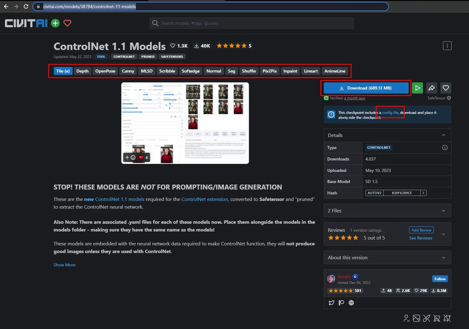Click the creator's website globe icon
The height and width of the screenshot is (329, 469).
click(x=351, y=303)
